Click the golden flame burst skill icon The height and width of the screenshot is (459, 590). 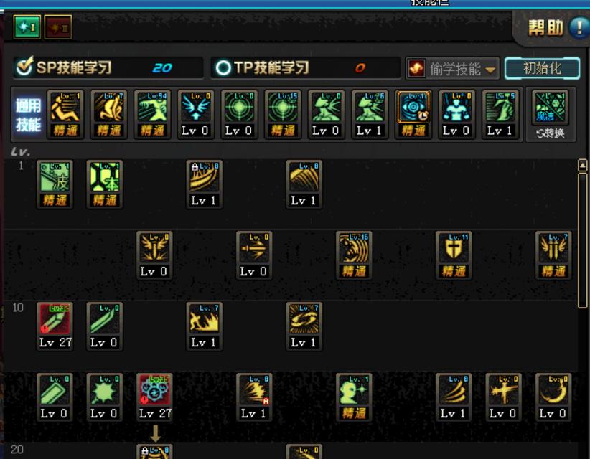[204, 326]
